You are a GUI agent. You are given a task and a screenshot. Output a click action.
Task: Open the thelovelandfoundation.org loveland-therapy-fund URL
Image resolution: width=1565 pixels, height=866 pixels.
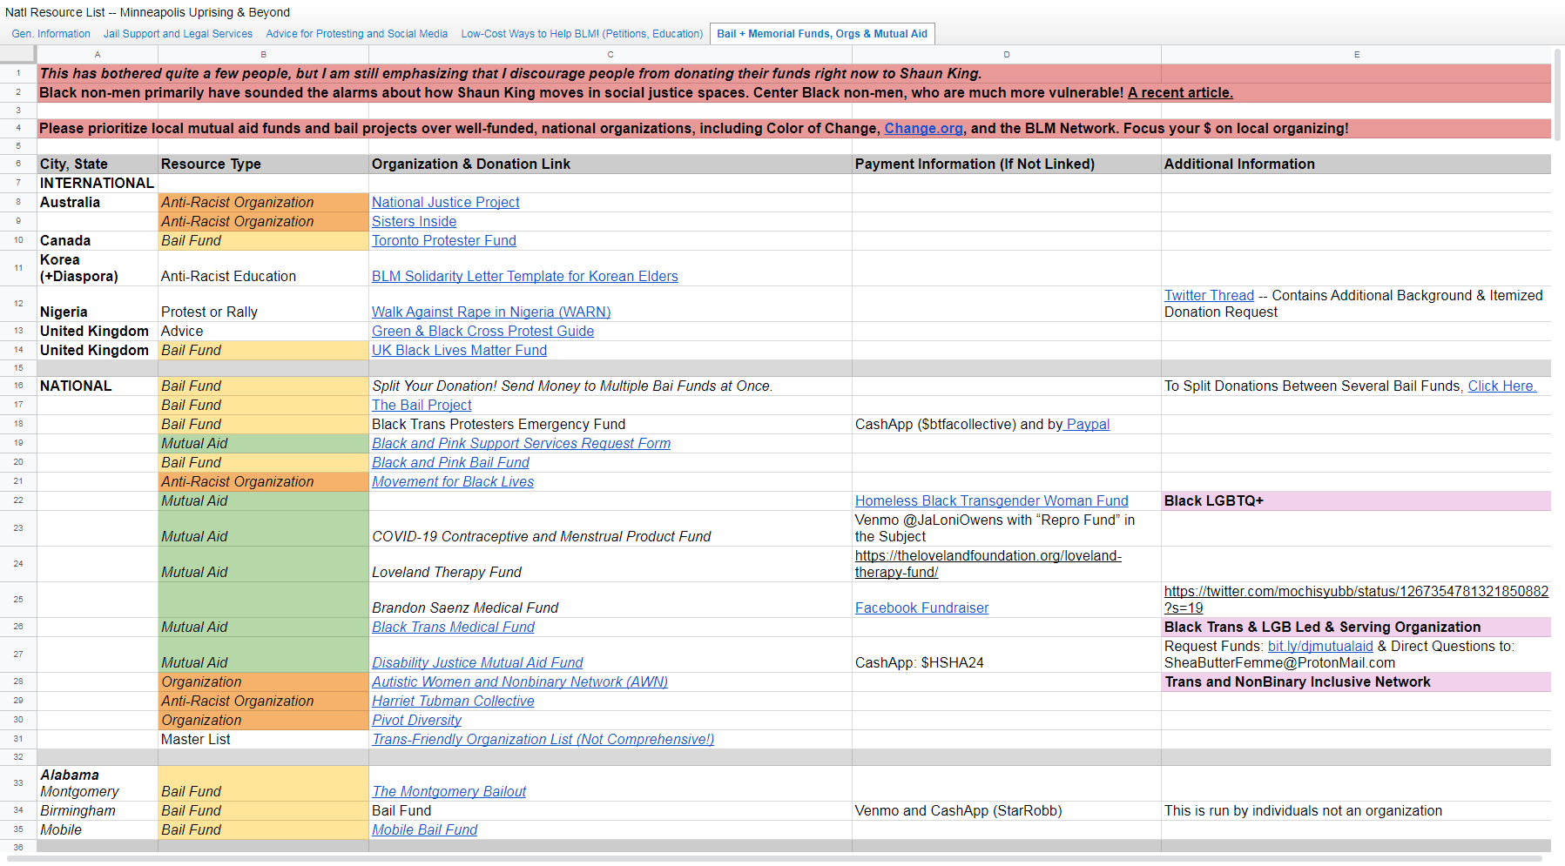pos(988,564)
